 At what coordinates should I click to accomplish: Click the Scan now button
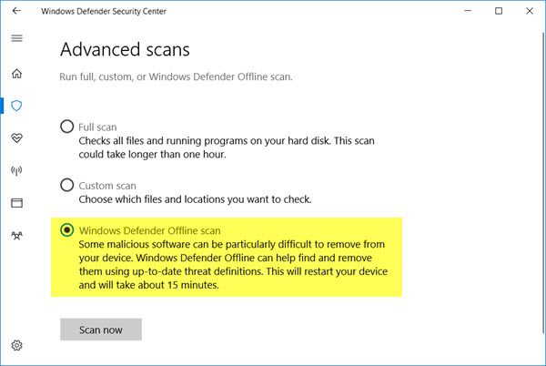point(100,329)
